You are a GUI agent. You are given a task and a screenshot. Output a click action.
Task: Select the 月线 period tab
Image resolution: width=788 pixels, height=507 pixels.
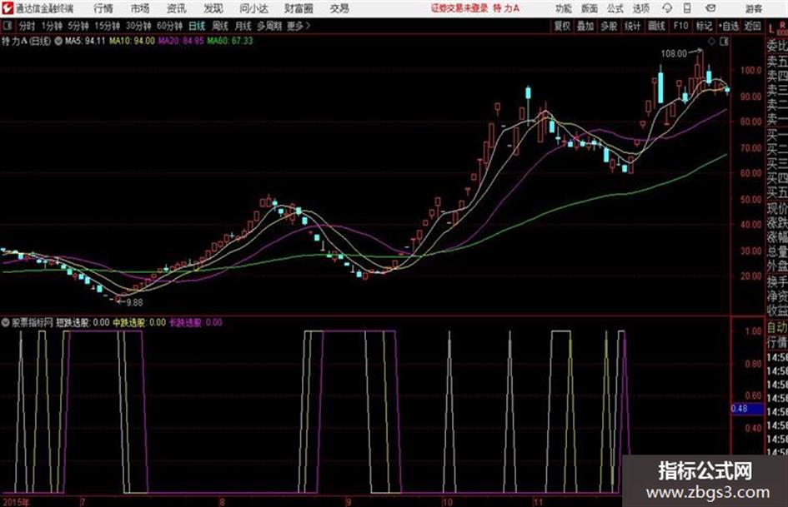pyautogui.click(x=243, y=26)
